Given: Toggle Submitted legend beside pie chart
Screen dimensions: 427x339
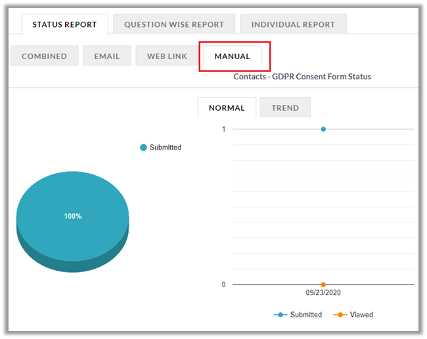Looking at the screenshot, I should click(x=160, y=148).
